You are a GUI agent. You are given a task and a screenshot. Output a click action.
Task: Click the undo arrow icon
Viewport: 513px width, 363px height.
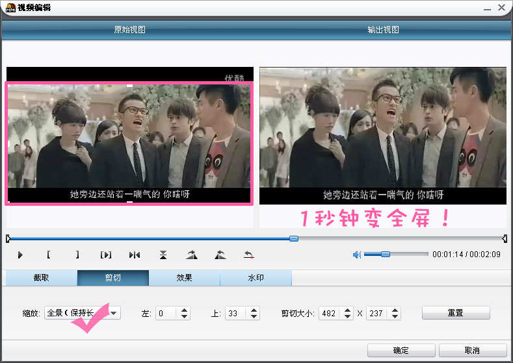248,255
